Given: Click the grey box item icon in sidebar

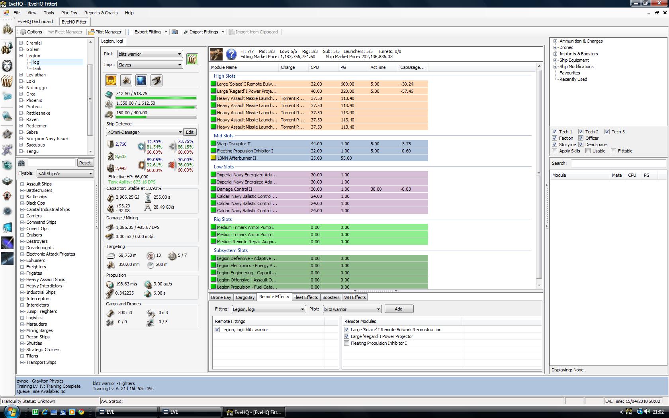Looking at the screenshot, I should (x=7, y=181).
